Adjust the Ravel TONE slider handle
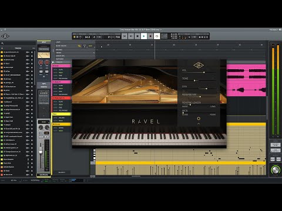This screenshot has width=282, height=211. click(194, 80)
